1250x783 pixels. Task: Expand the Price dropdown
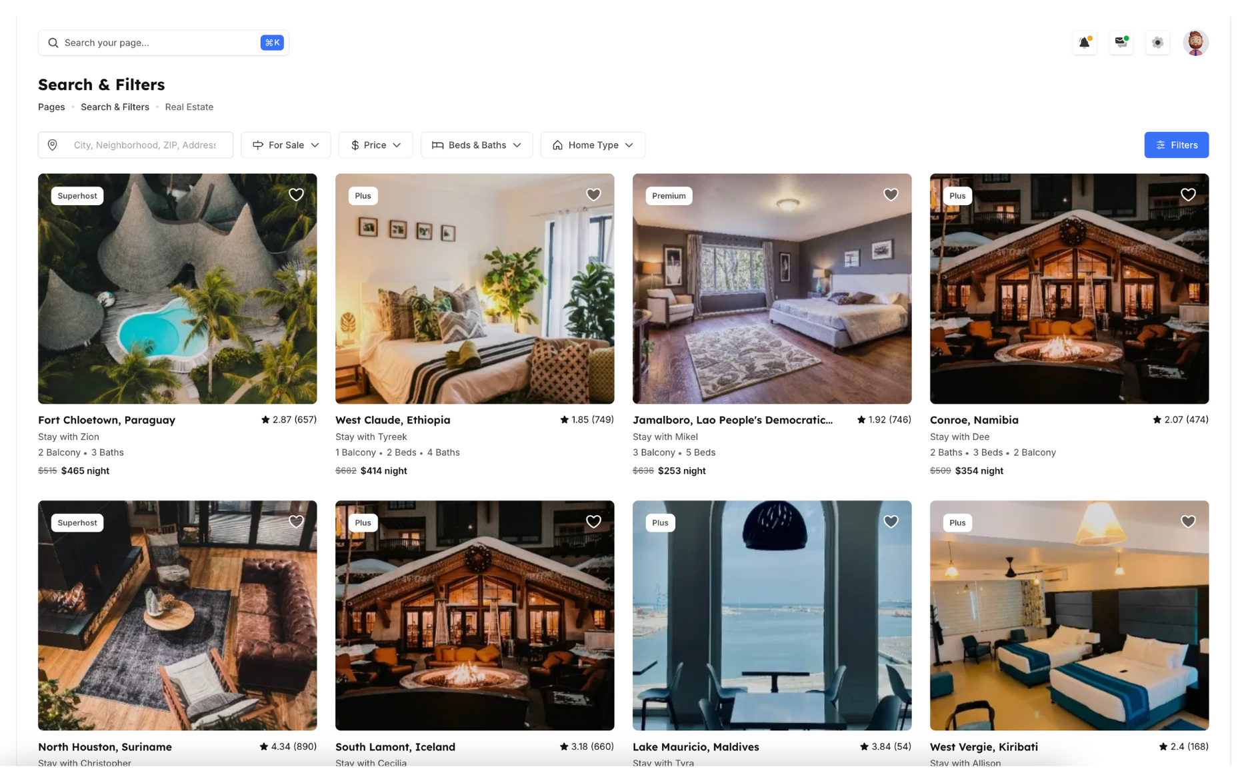pos(375,145)
